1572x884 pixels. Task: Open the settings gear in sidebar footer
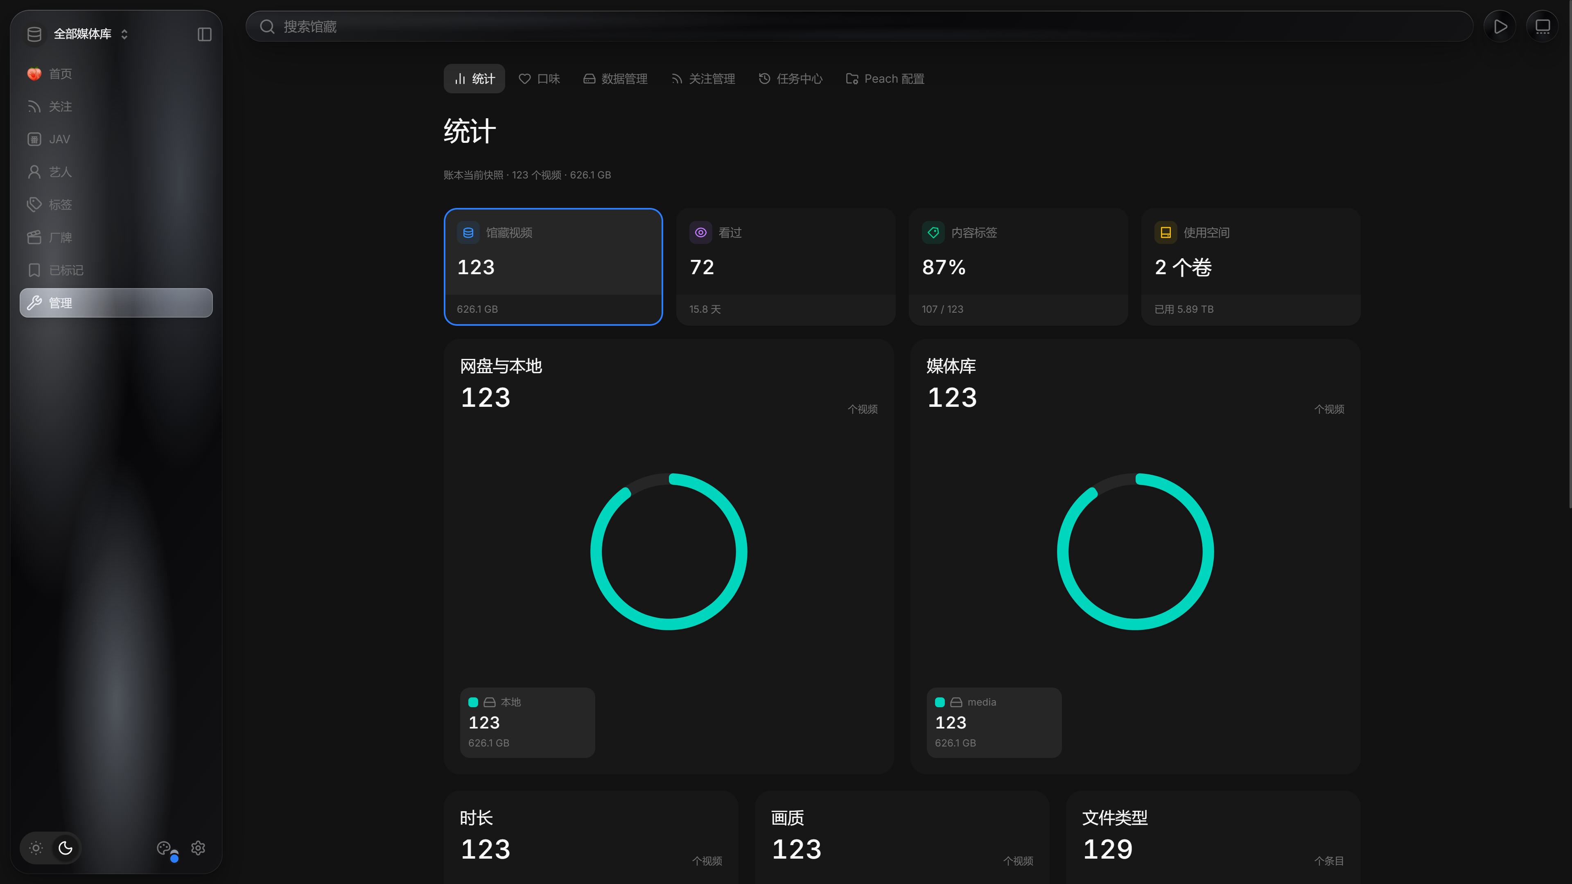tap(198, 848)
